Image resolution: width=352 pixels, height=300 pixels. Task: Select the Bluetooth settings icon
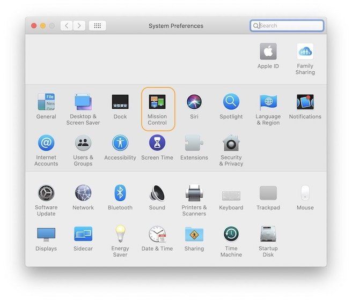tap(120, 193)
